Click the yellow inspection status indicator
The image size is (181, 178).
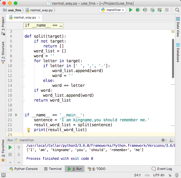click(173, 32)
